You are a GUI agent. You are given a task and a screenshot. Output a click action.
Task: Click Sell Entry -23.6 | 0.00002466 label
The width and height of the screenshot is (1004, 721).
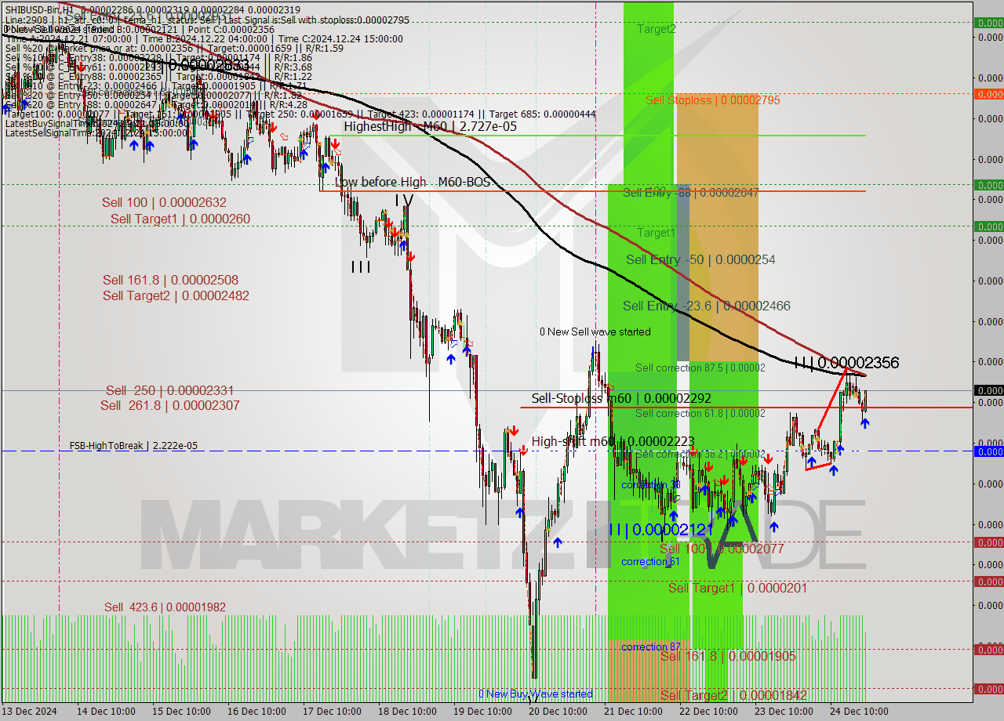(x=707, y=306)
